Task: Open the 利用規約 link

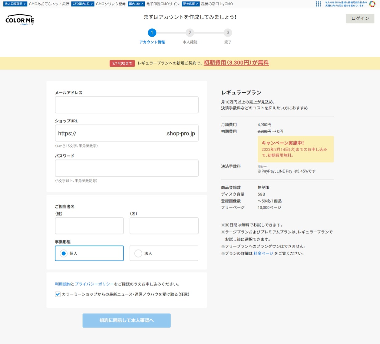Action: click(x=63, y=284)
